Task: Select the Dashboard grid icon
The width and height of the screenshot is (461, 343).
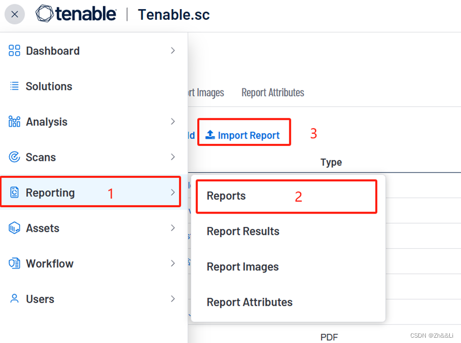Action: click(14, 51)
